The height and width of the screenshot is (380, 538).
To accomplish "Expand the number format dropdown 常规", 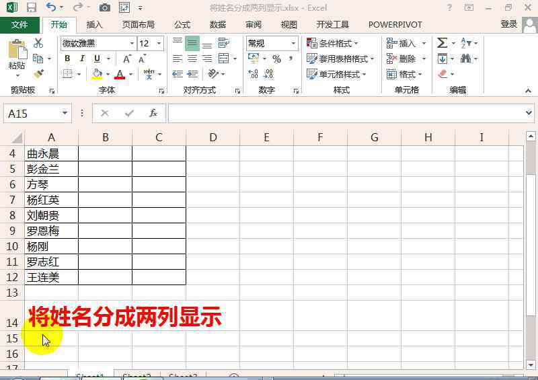I will click(293, 43).
